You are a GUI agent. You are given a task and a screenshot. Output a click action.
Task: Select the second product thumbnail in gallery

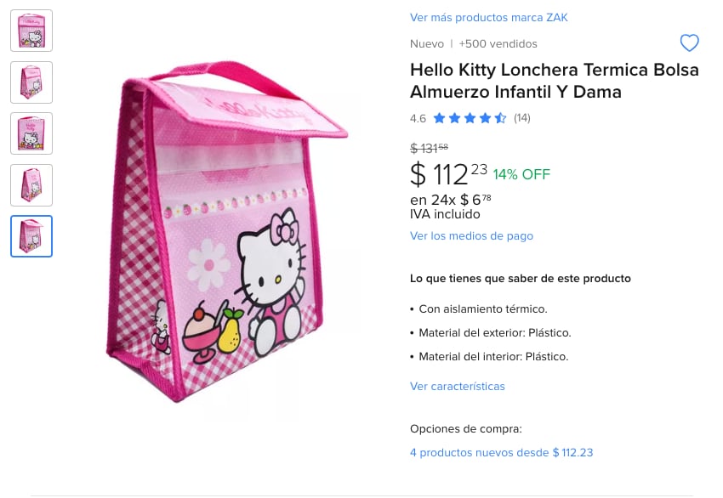(x=31, y=82)
